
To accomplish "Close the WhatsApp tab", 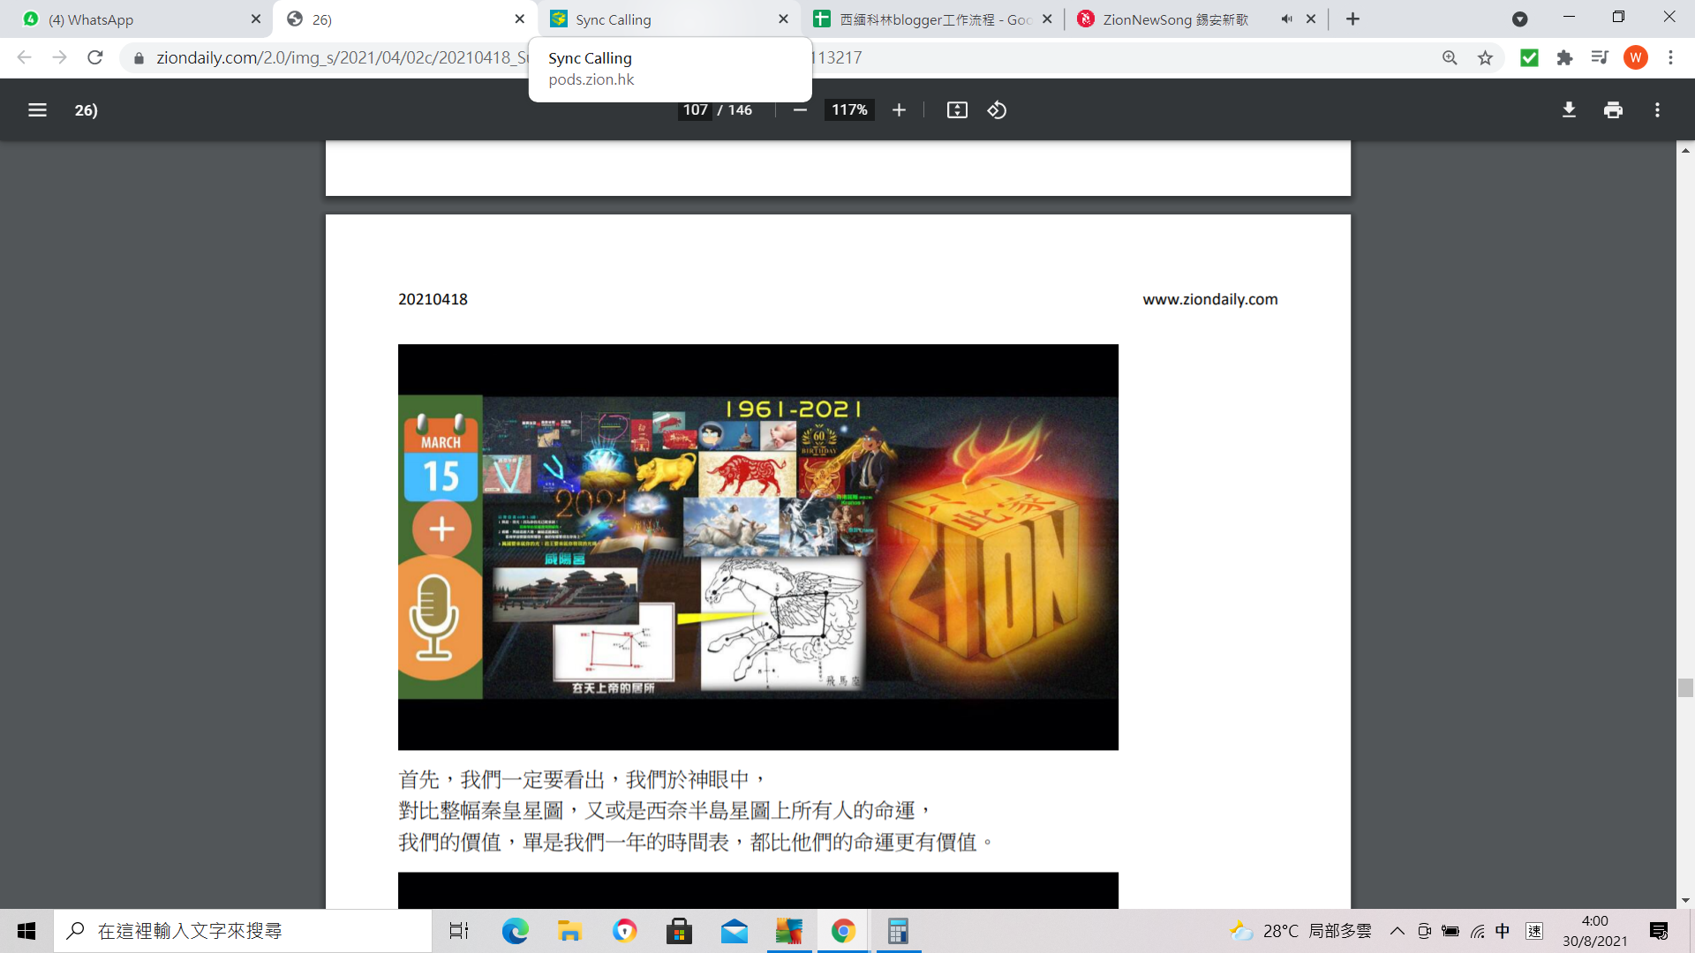I will [256, 19].
